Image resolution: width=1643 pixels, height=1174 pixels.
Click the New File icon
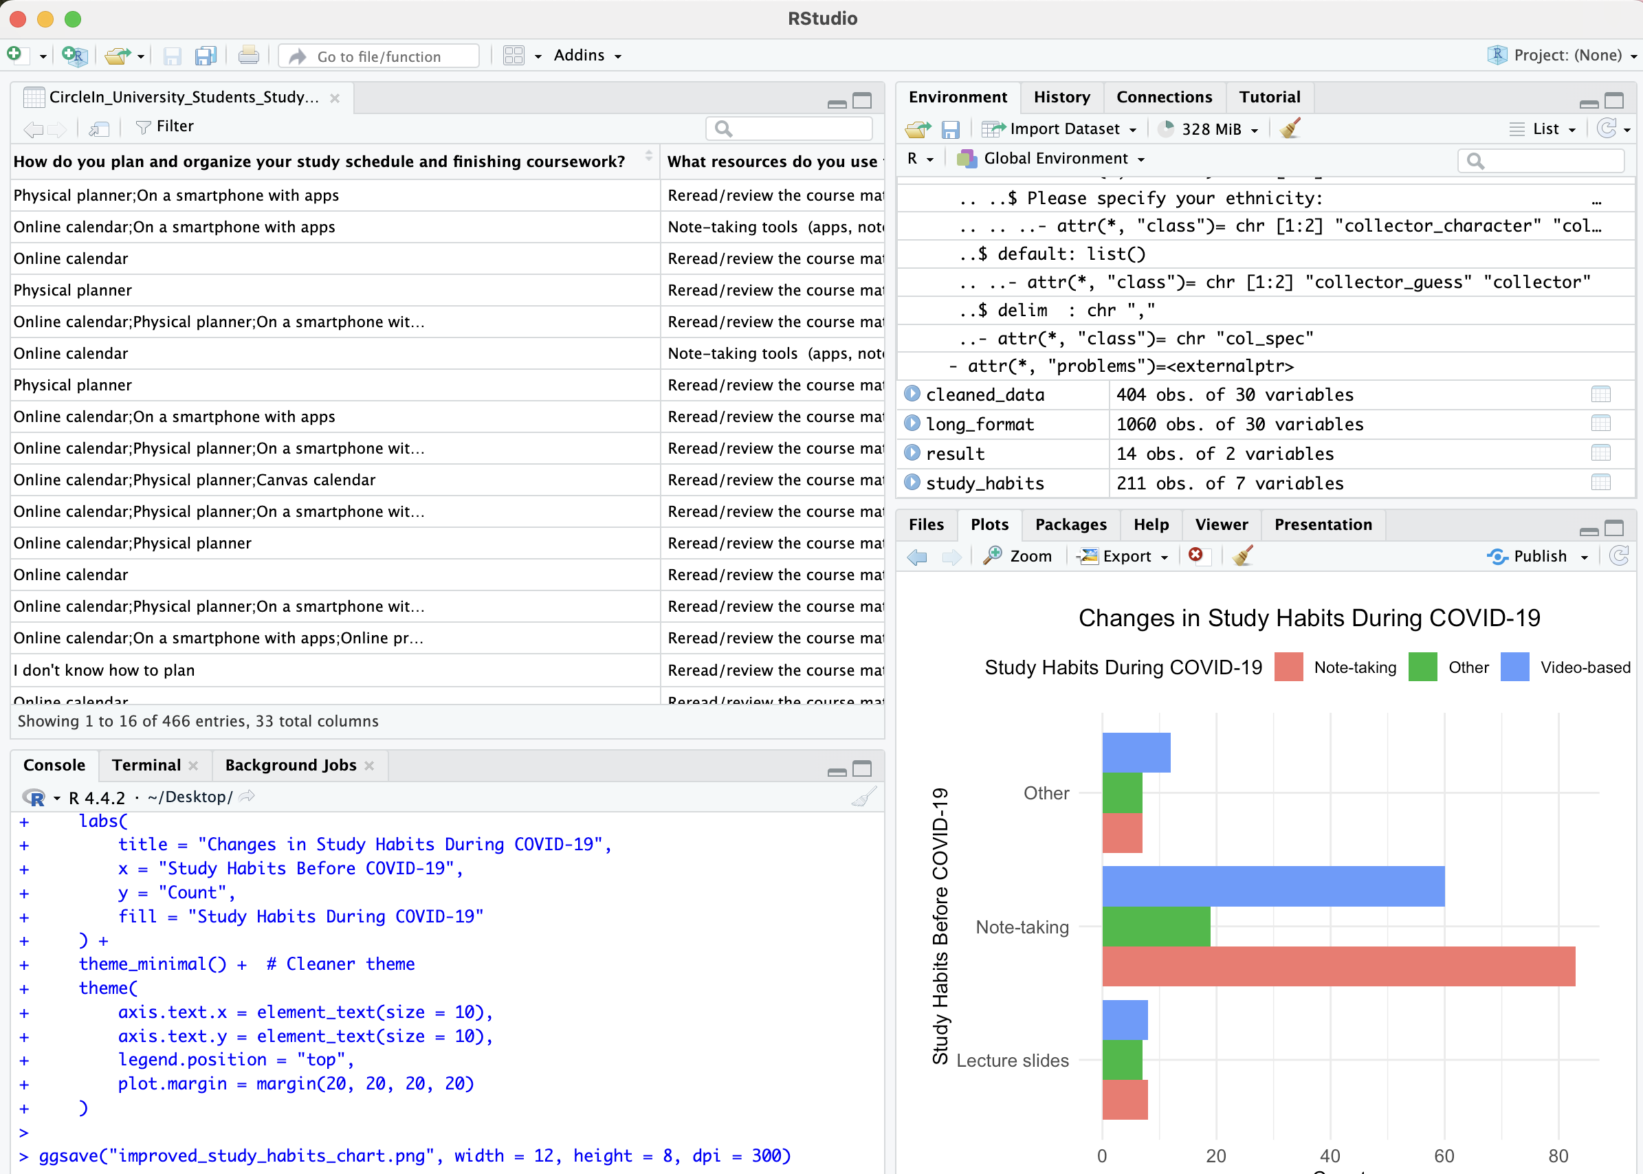tap(14, 55)
